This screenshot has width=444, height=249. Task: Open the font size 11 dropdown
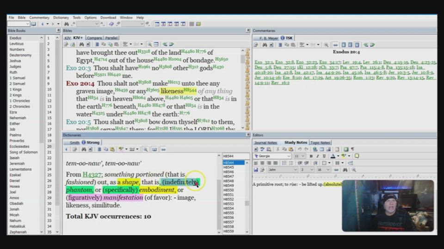click(303, 156)
